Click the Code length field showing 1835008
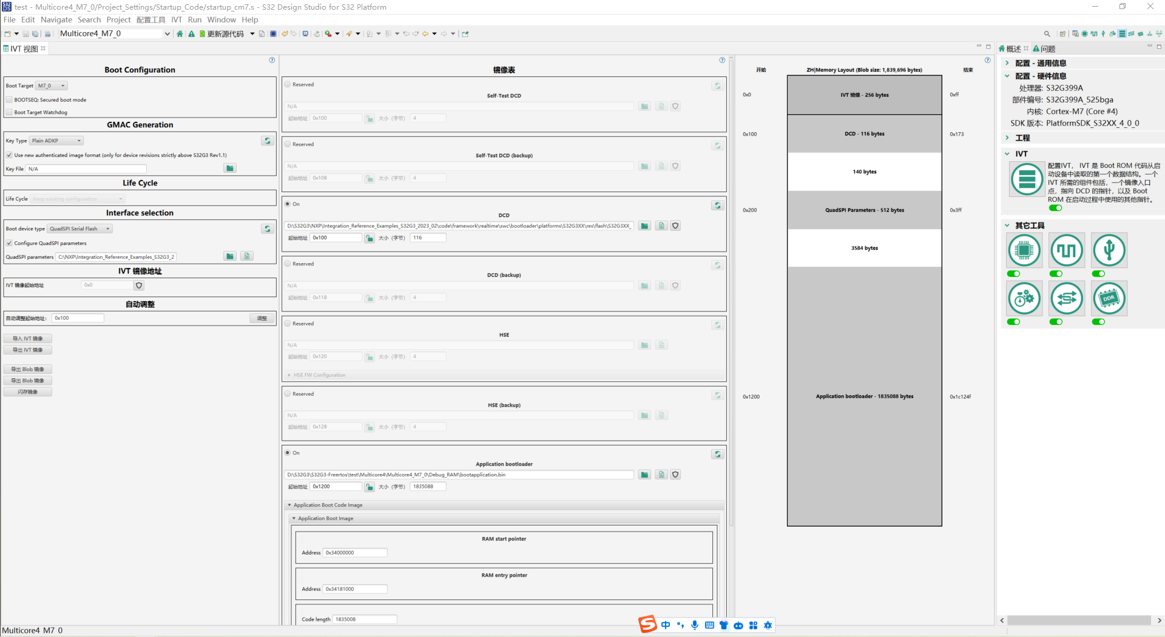 365,619
